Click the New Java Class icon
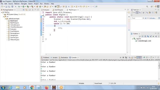 pos(40,7)
